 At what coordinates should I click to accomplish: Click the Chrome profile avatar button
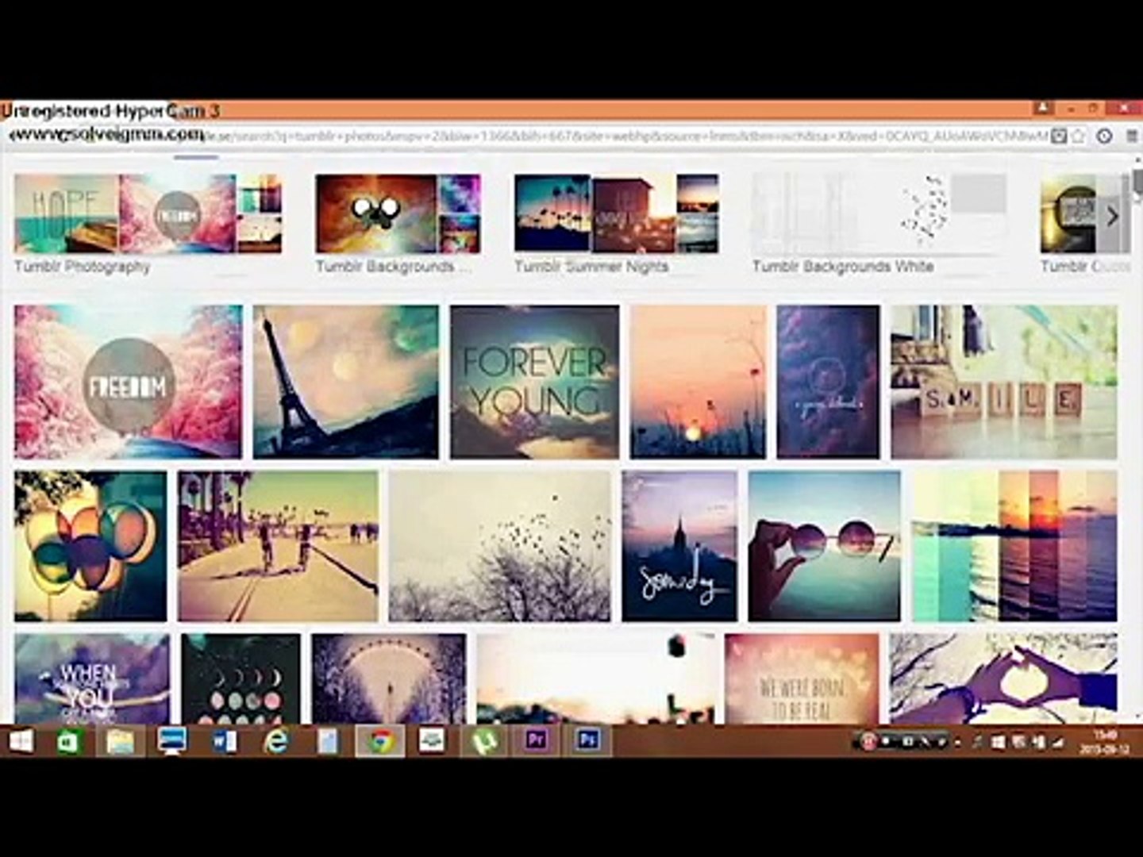coord(1043,108)
